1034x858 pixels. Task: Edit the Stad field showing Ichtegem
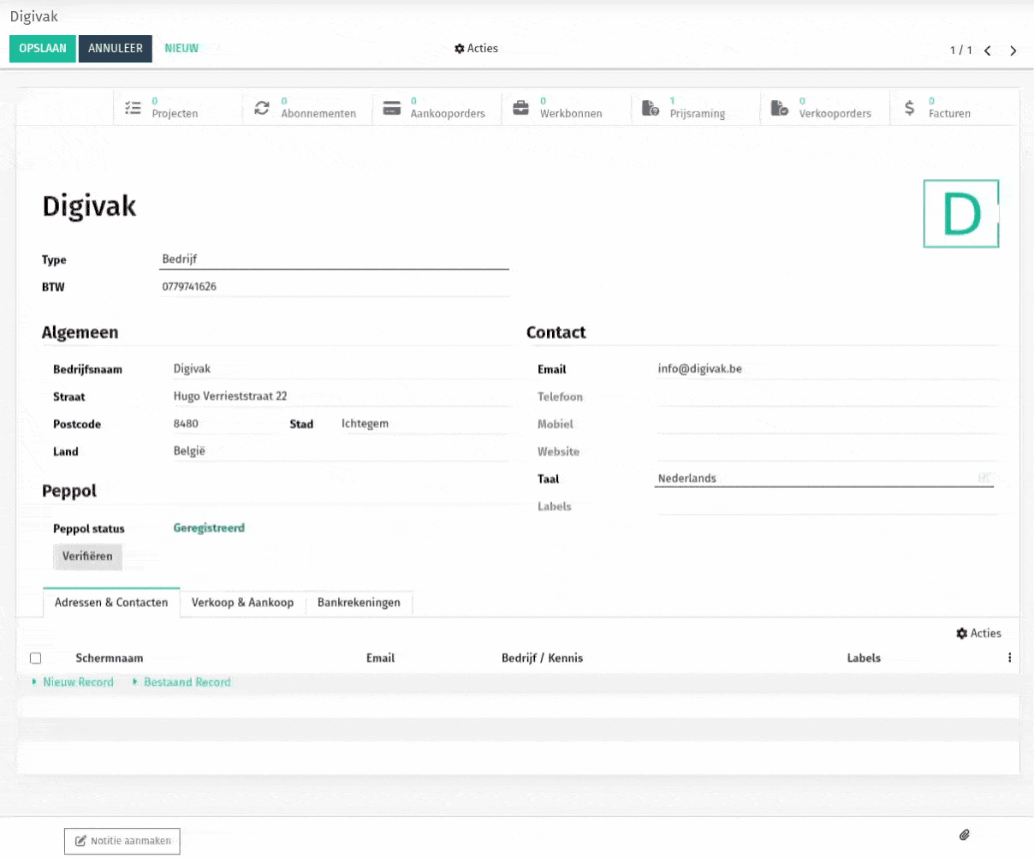coord(426,424)
